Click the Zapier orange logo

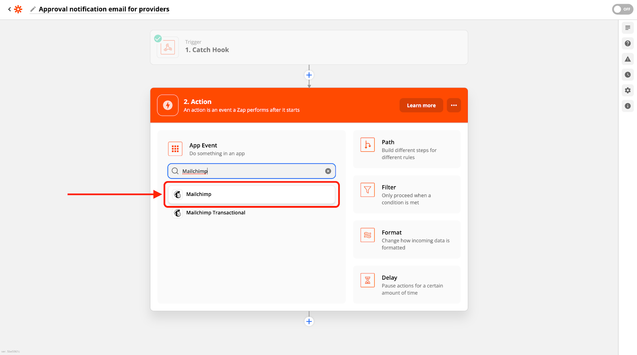pos(18,9)
